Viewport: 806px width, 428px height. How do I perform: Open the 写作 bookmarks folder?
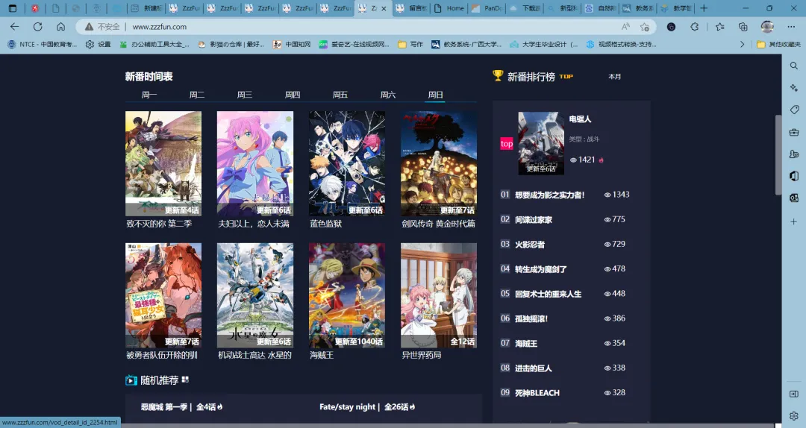point(410,45)
